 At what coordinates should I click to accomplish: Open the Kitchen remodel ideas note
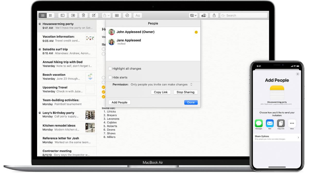click(x=67, y=127)
